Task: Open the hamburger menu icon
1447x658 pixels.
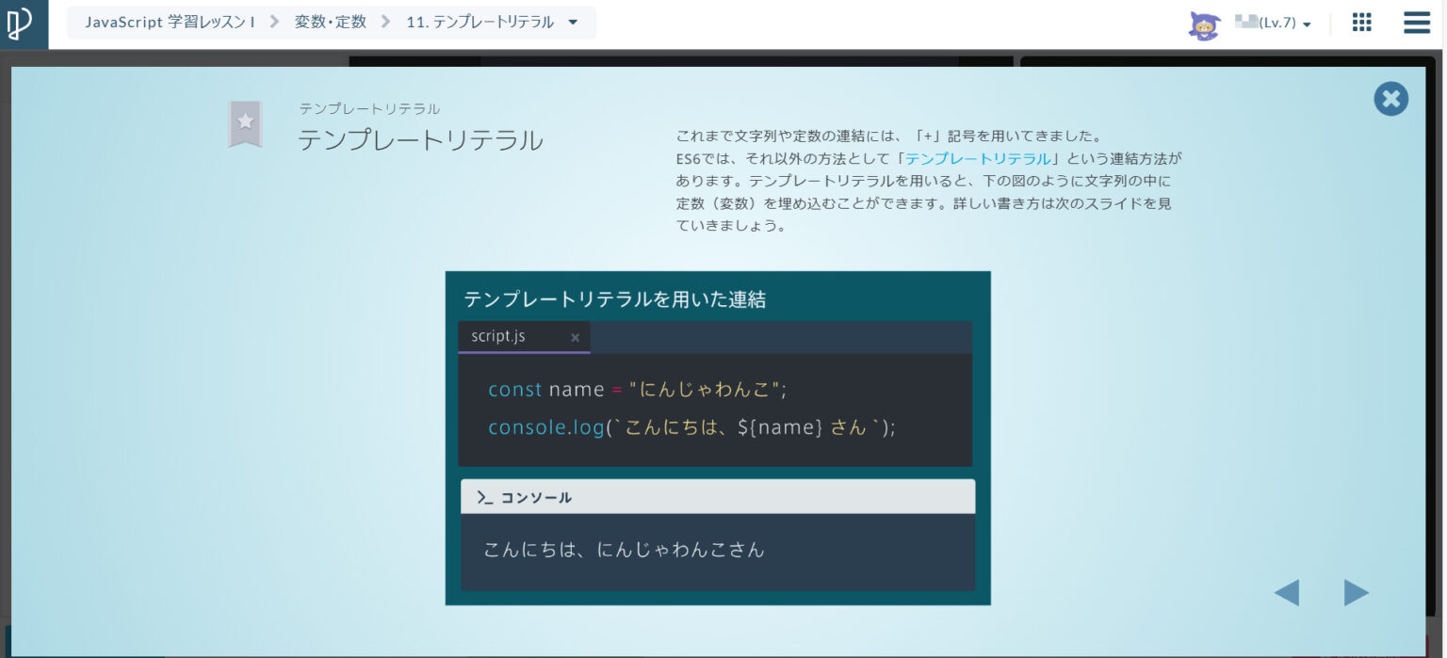Action: tap(1416, 23)
